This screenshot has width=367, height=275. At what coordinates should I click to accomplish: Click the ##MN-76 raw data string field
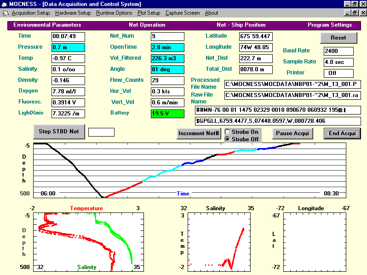coord(278,110)
